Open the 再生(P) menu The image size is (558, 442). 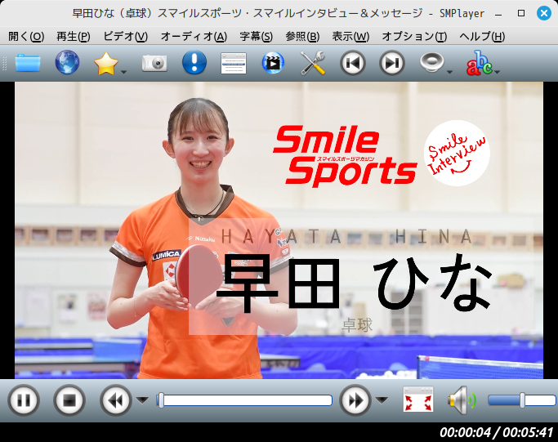(x=74, y=36)
